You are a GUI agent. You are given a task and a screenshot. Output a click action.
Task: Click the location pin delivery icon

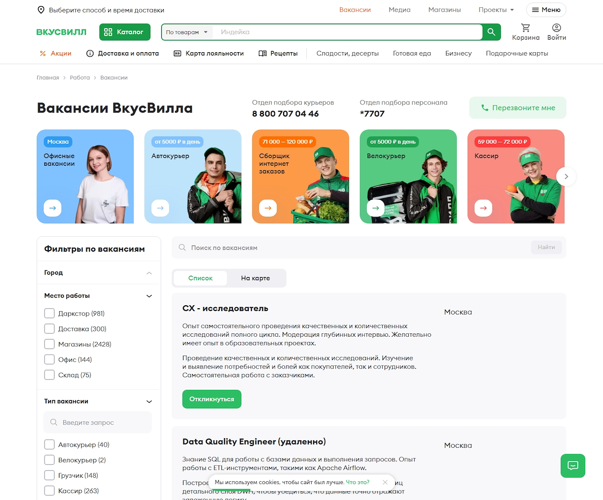tap(41, 10)
